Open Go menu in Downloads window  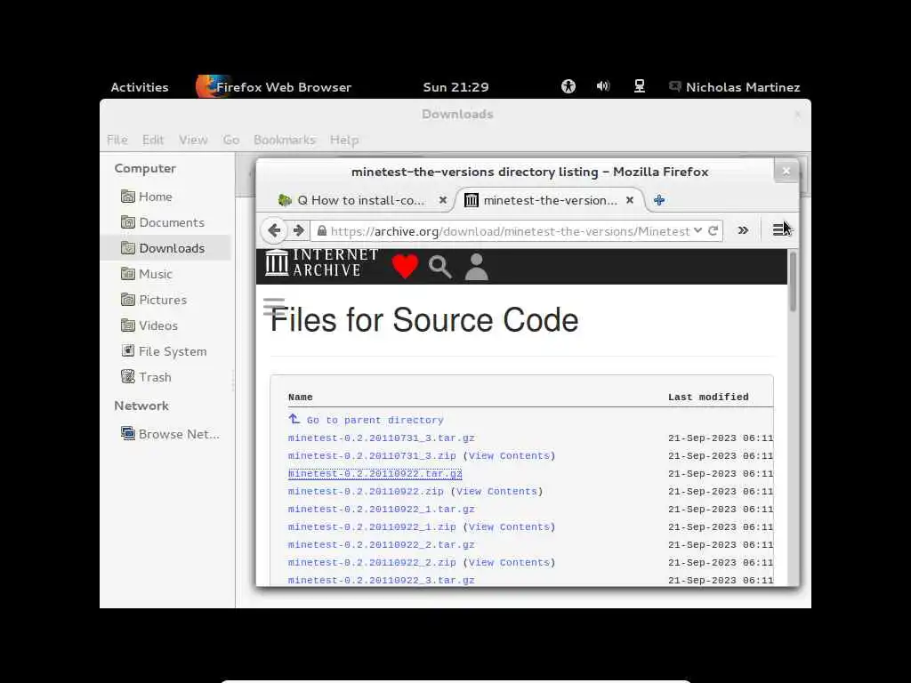[230, 140]
